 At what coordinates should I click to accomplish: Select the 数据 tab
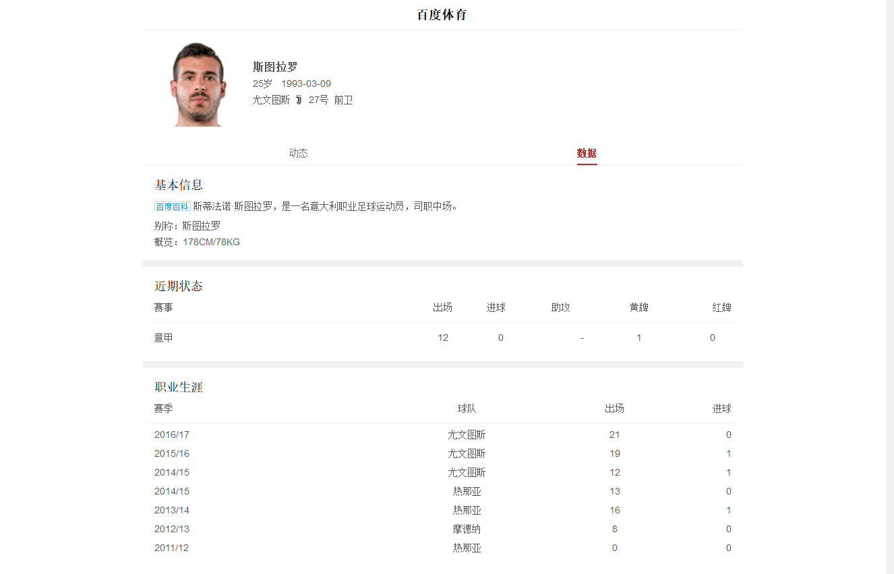pyautogui.click(x=587, y=153)
